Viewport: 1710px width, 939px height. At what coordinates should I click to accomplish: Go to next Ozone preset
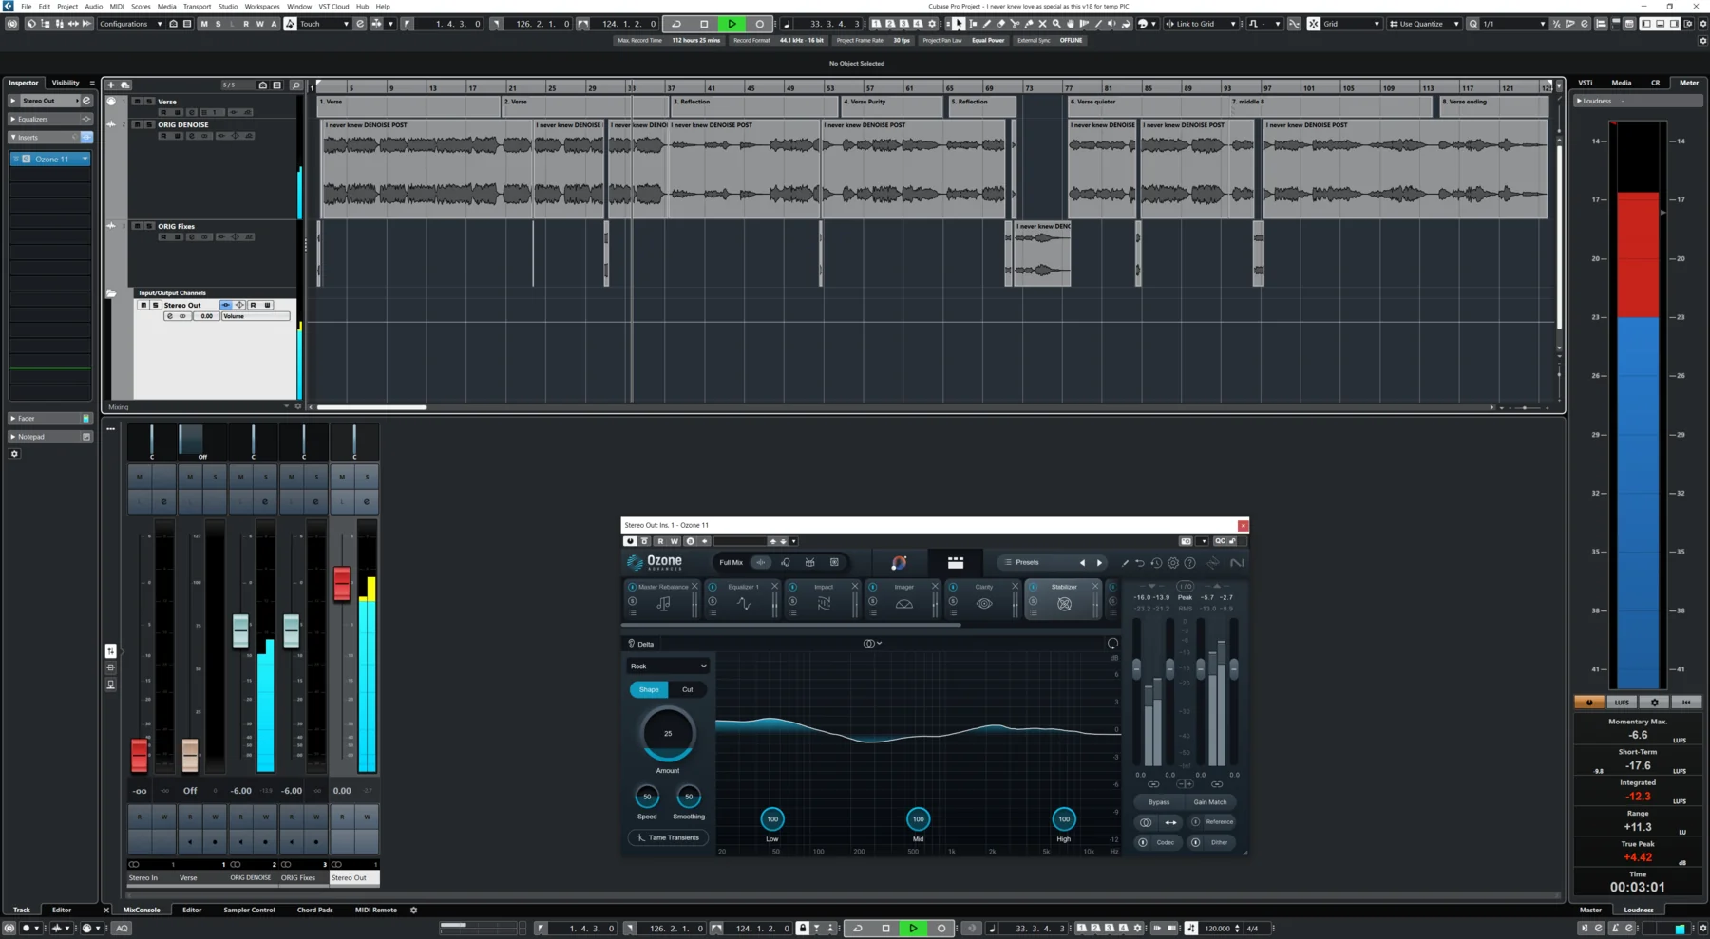1100,563
